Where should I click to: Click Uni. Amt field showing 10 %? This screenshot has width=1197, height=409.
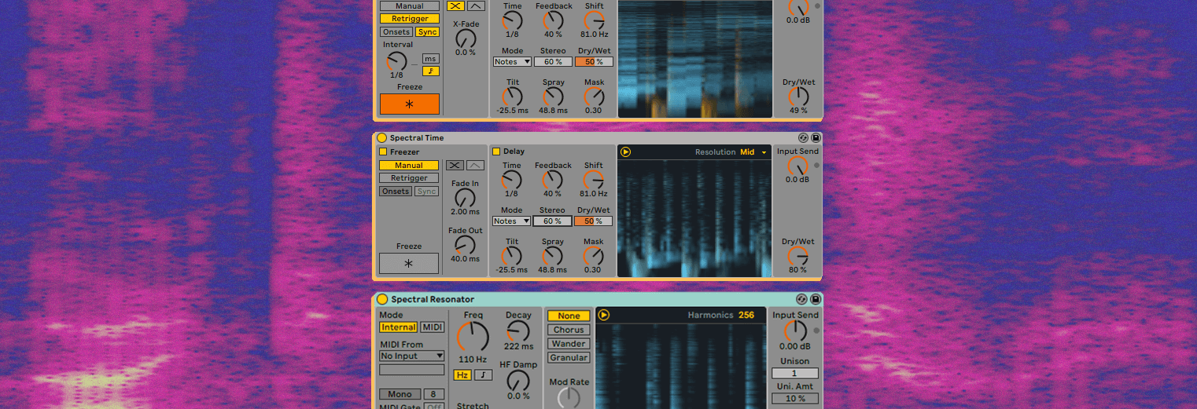pyautogui.click(x=794, y=398)
